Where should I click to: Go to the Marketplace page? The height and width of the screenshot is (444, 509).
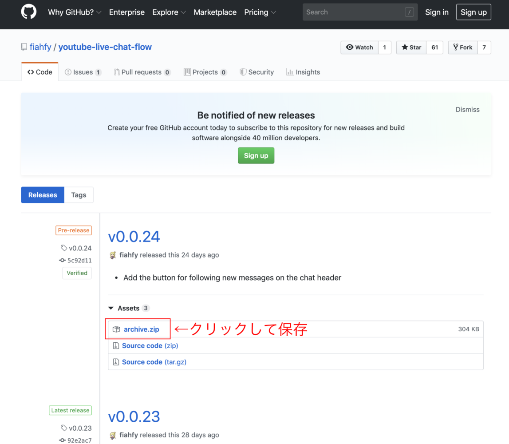click(215, 12)
